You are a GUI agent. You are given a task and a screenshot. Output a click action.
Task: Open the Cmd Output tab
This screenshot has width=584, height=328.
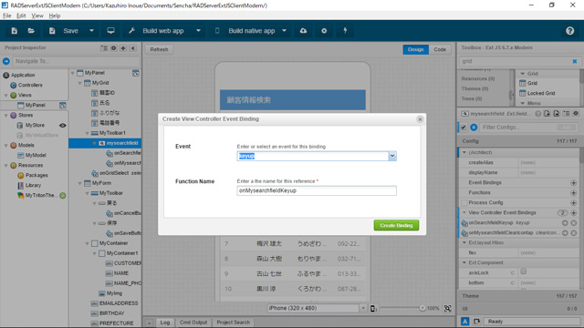[x=193, y=323]
